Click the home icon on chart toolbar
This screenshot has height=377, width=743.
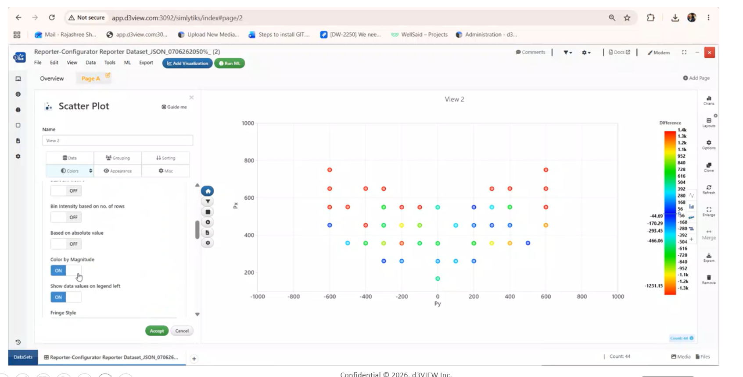208,191
